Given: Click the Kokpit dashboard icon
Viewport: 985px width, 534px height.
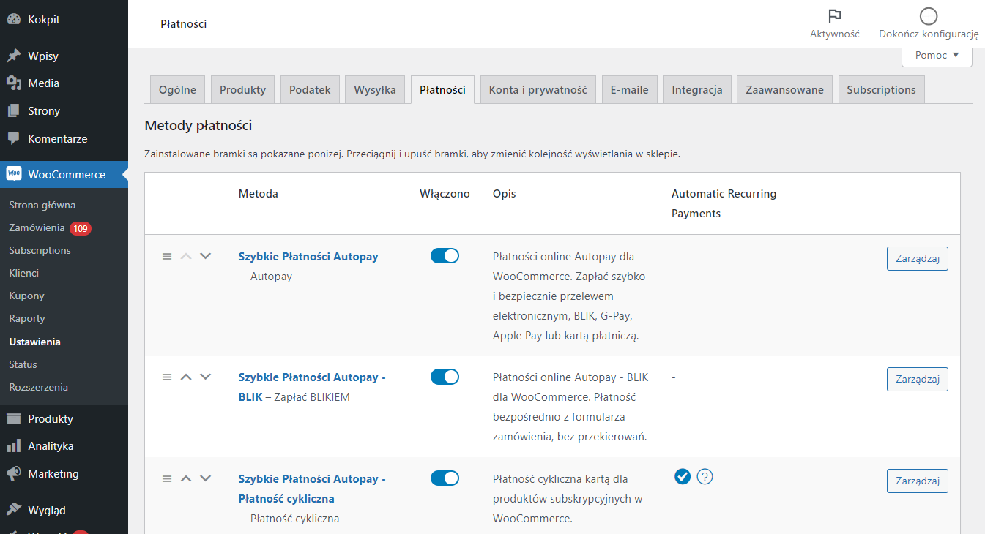Looking at the screenshot, I should pos(13,20).
